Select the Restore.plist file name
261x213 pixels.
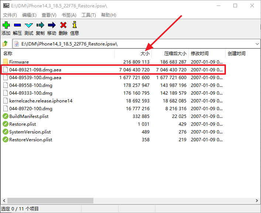click(x=23, y=124)
